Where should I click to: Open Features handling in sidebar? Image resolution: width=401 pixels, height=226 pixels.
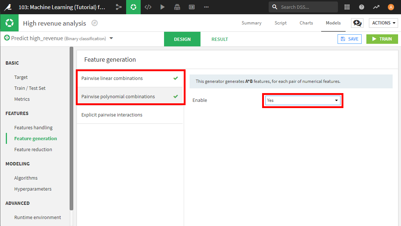tap(34, 128)
